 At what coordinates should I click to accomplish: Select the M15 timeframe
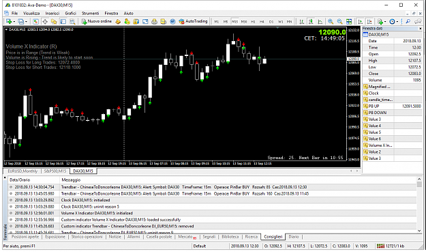pyautogui.click(x=234, y=22)
